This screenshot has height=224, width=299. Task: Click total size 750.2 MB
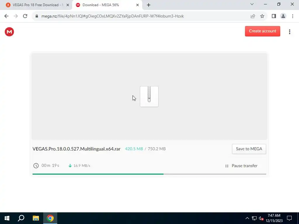[157, 149]
